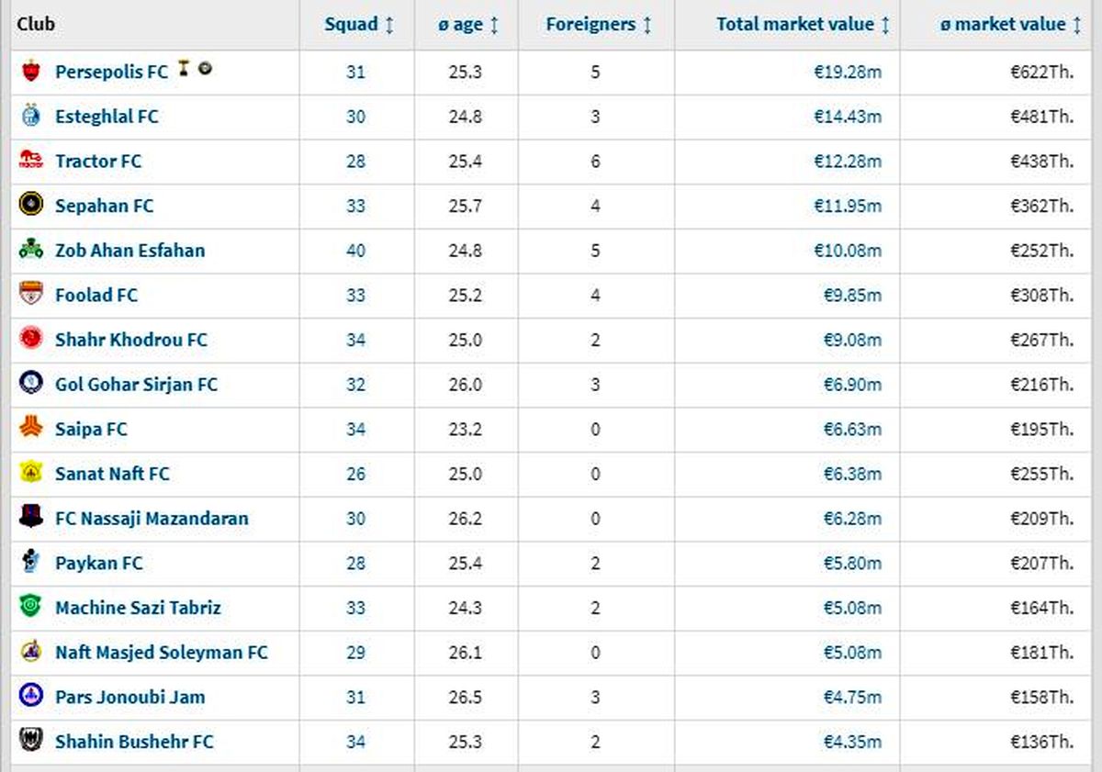
Task: Click the trophy icon beside Persepolis FC
Action: 185,68
